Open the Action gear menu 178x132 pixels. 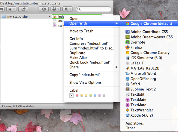tap(68, 9)
